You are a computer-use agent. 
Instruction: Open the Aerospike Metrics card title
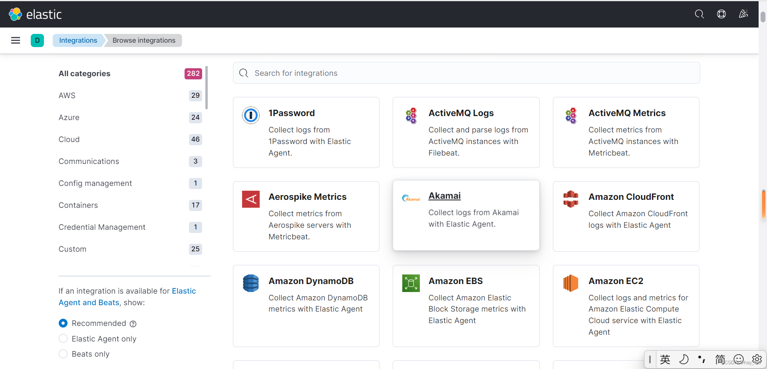point(307,197)
